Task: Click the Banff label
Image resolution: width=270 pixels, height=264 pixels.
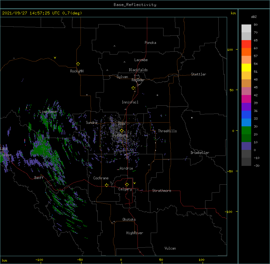Action: click(39, 178)
